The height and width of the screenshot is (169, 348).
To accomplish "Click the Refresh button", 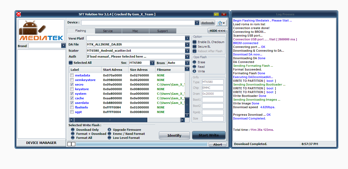I will (208, 23).
